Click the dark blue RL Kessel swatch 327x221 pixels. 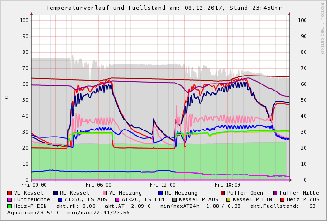(56, 193)
